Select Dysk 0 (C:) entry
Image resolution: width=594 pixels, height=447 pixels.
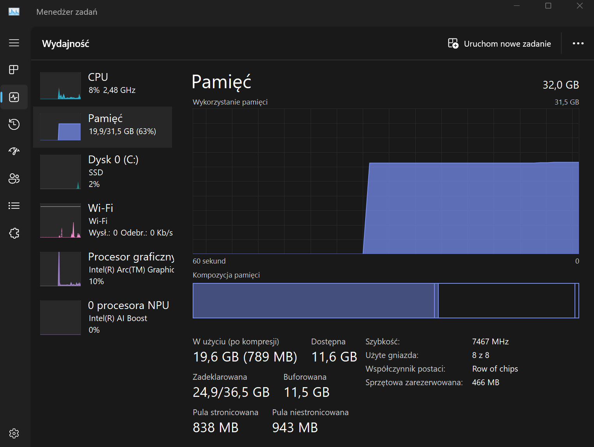(x=103, y=172)
